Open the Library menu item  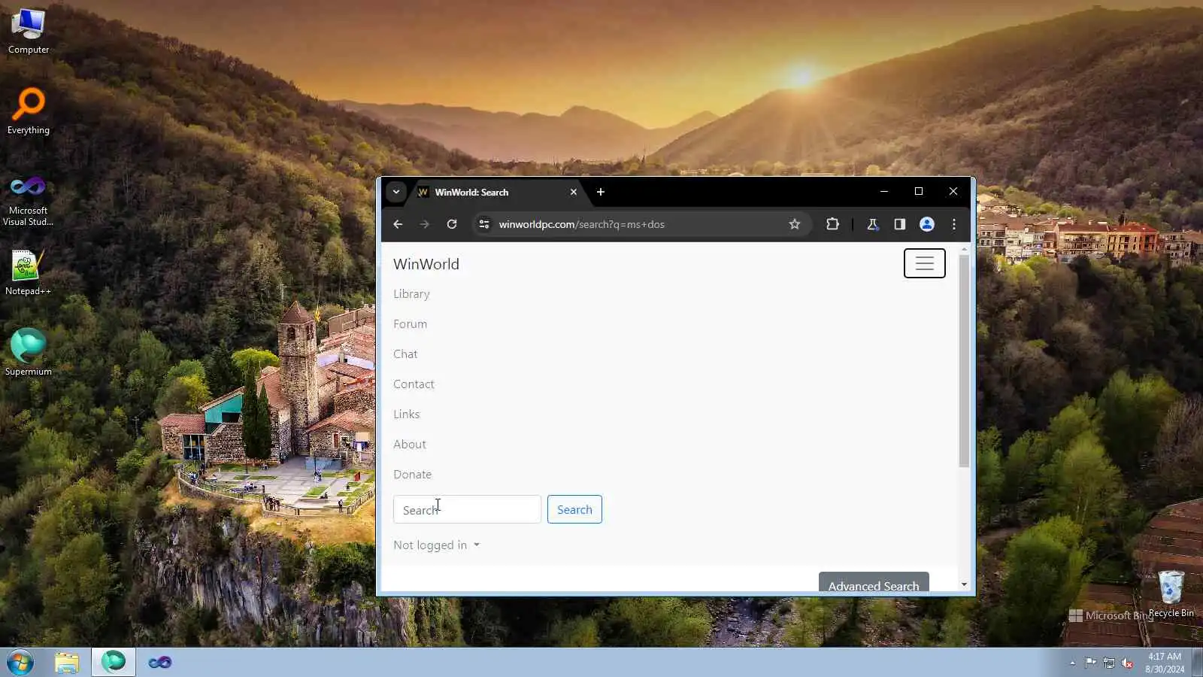coord(411,294)
